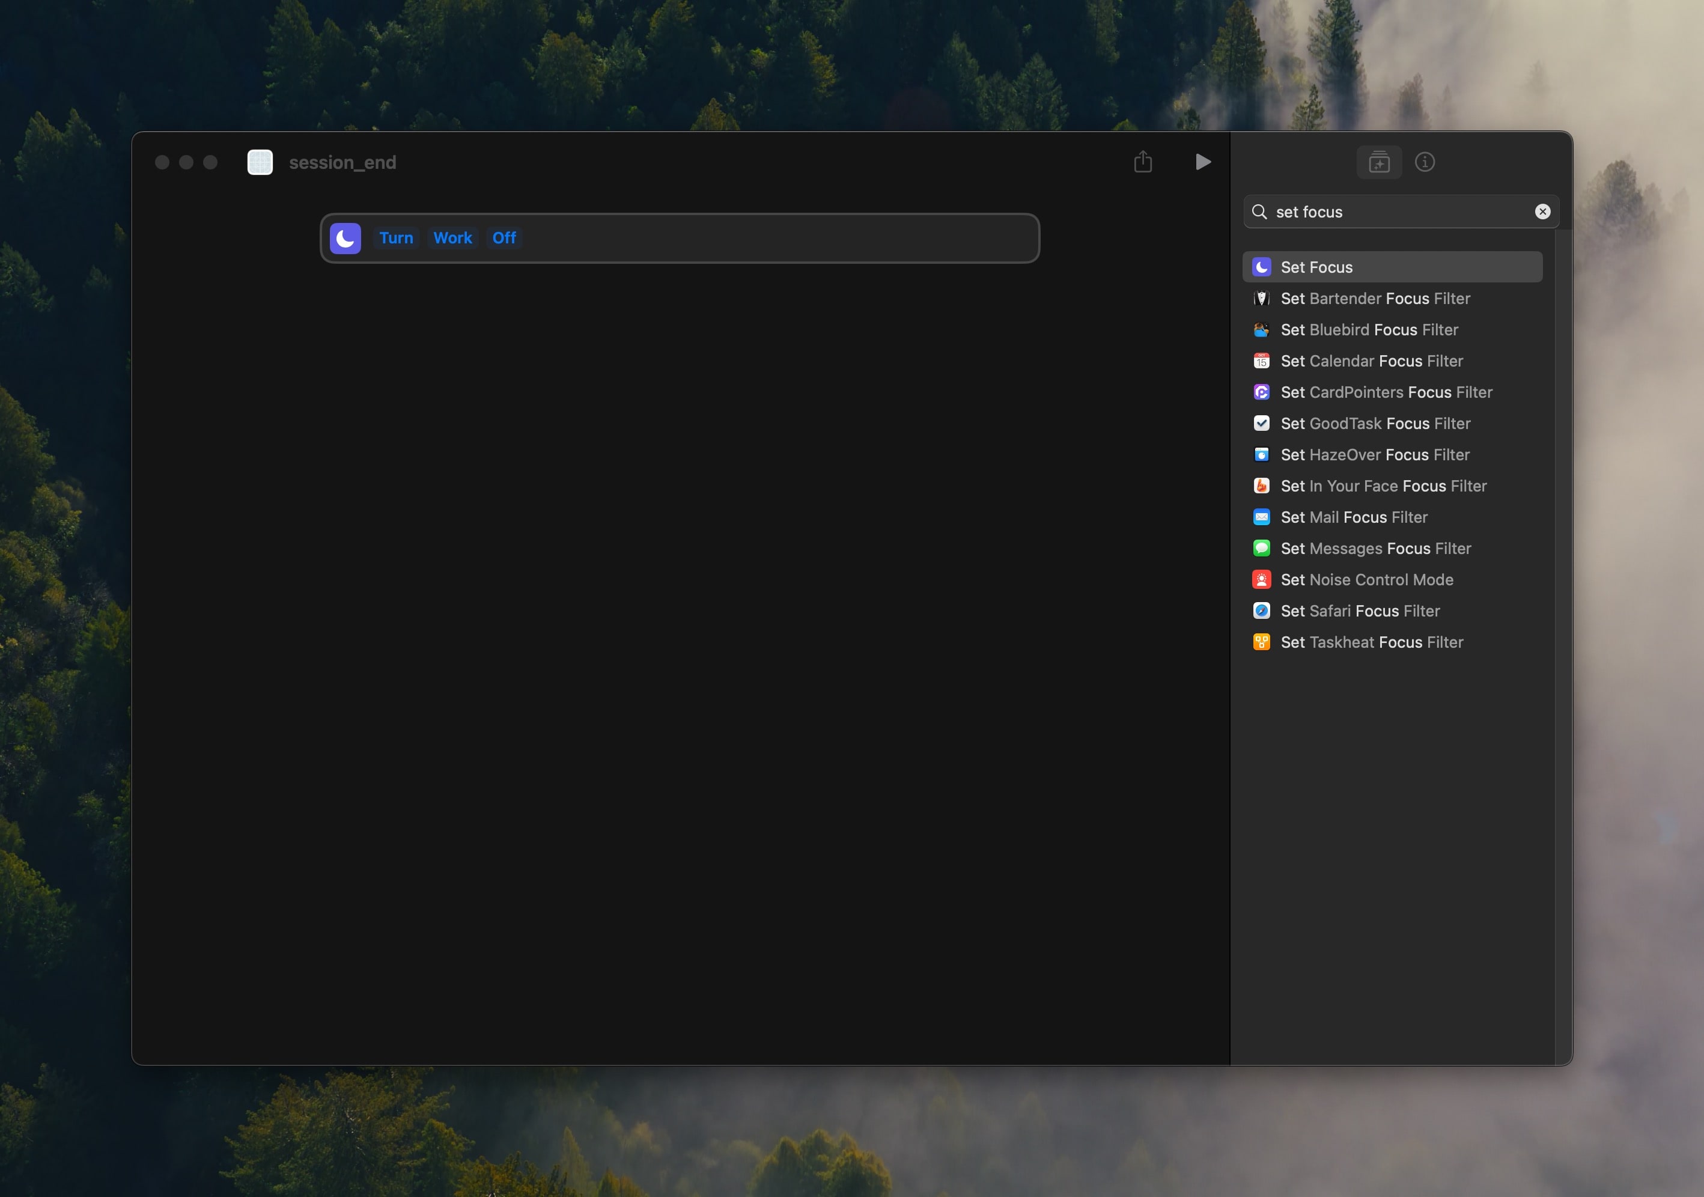This screenshot has height=1197, width=1704.
Task: Clear the set focus search text
Action: 1541,212
